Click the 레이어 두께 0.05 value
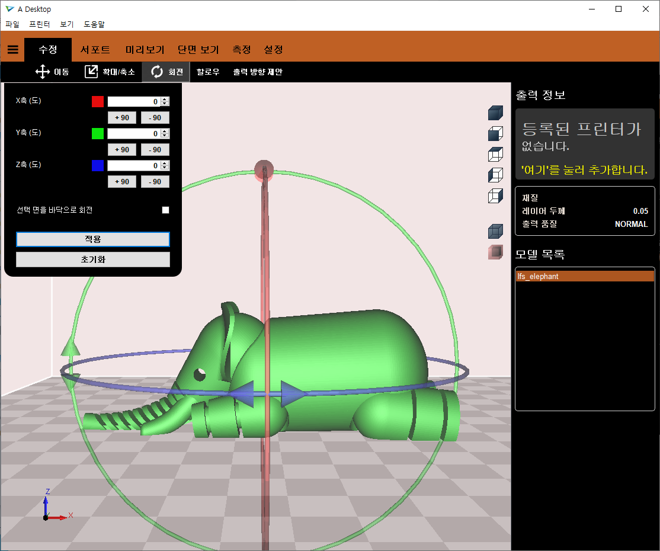The height and width of the screenshot is (551, 660). pyautogui.click(x=640, y=211)
